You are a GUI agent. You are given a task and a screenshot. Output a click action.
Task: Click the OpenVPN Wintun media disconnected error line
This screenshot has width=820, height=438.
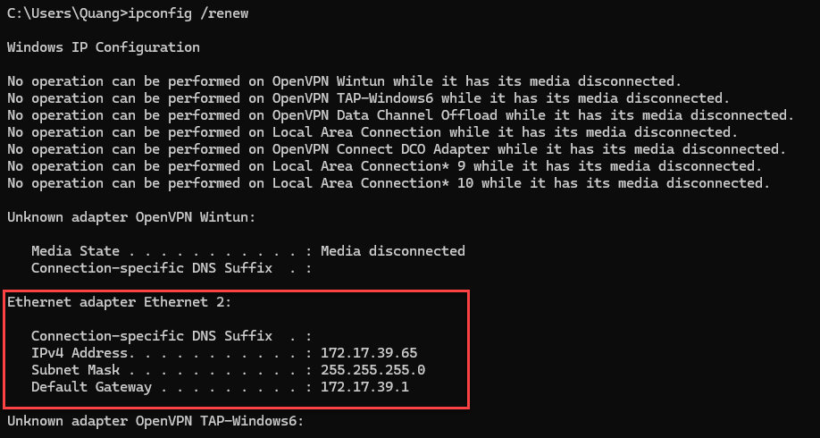pos(344,80)
